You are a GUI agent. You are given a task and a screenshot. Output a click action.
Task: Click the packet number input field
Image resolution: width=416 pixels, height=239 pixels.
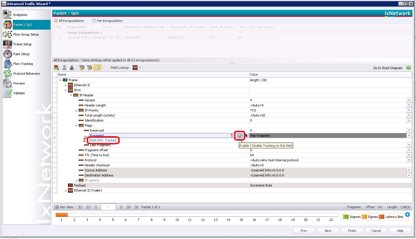point(108,207)
